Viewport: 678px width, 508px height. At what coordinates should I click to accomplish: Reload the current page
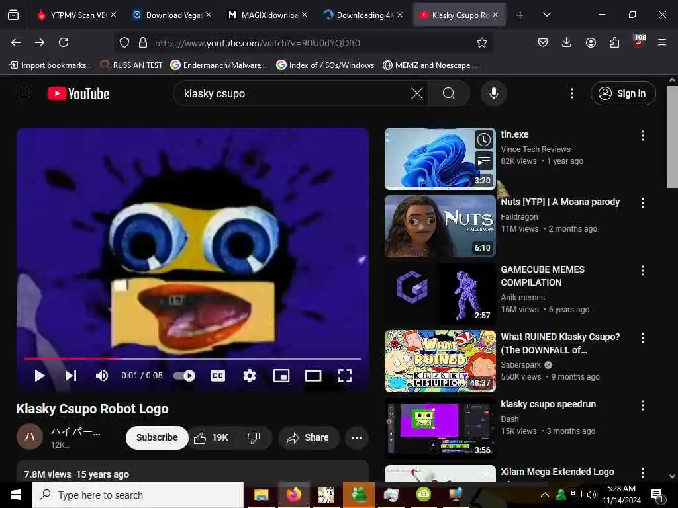(x=64, y=42)
